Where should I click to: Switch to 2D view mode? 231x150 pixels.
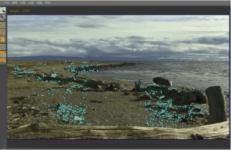(3, 54)
